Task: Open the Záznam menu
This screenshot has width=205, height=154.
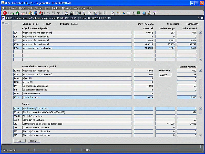Action: [x=39, y=8]
